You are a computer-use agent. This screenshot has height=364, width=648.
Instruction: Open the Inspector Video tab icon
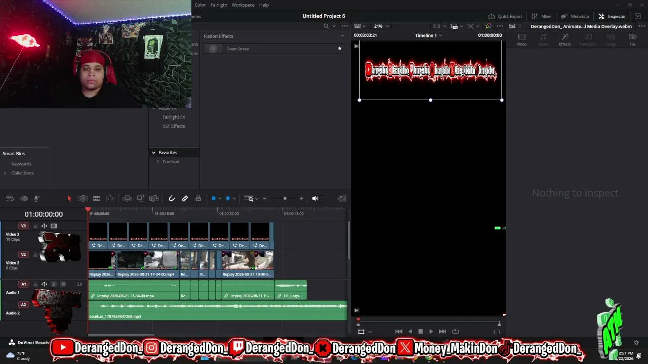(x=522, y=39)
